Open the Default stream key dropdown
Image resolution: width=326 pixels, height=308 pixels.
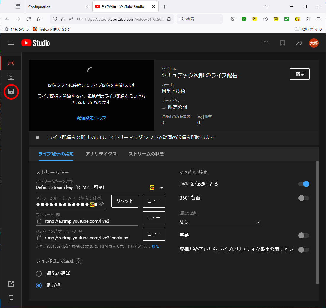(101, 187)
